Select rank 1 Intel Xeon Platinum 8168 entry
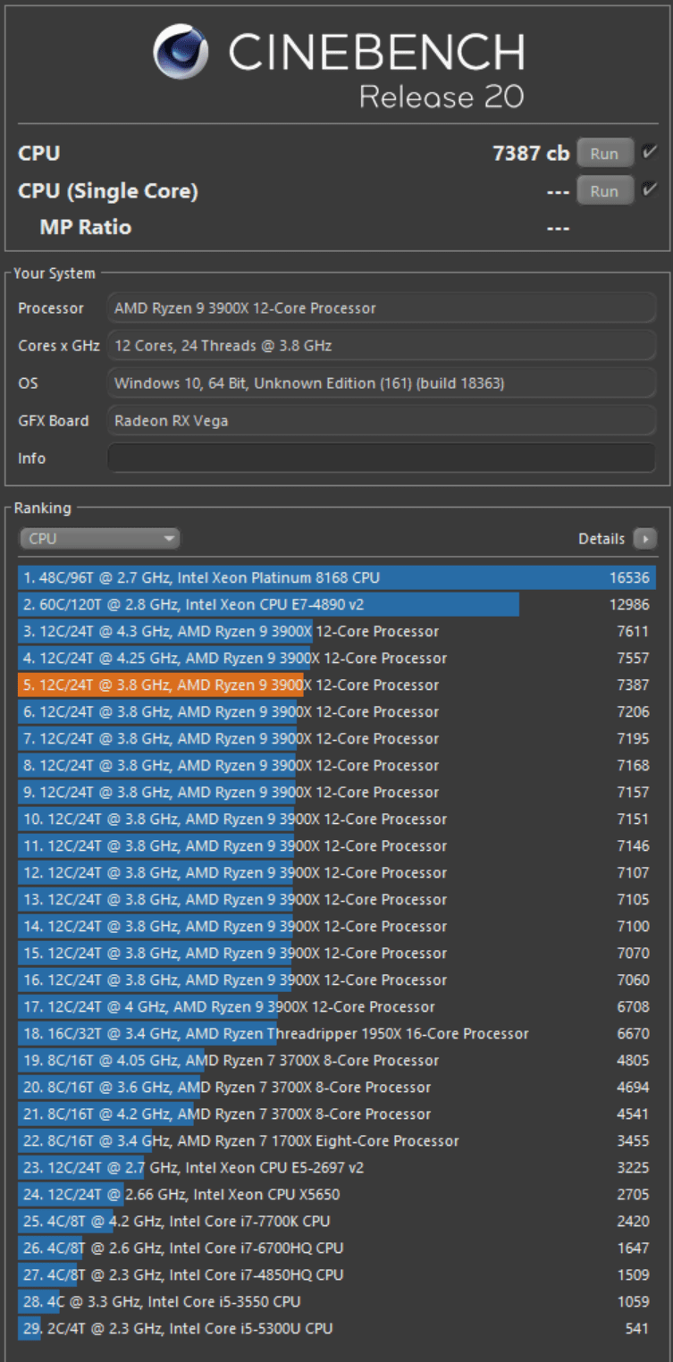The height and width of the screenshot is (1362, 673). (337, 577)
